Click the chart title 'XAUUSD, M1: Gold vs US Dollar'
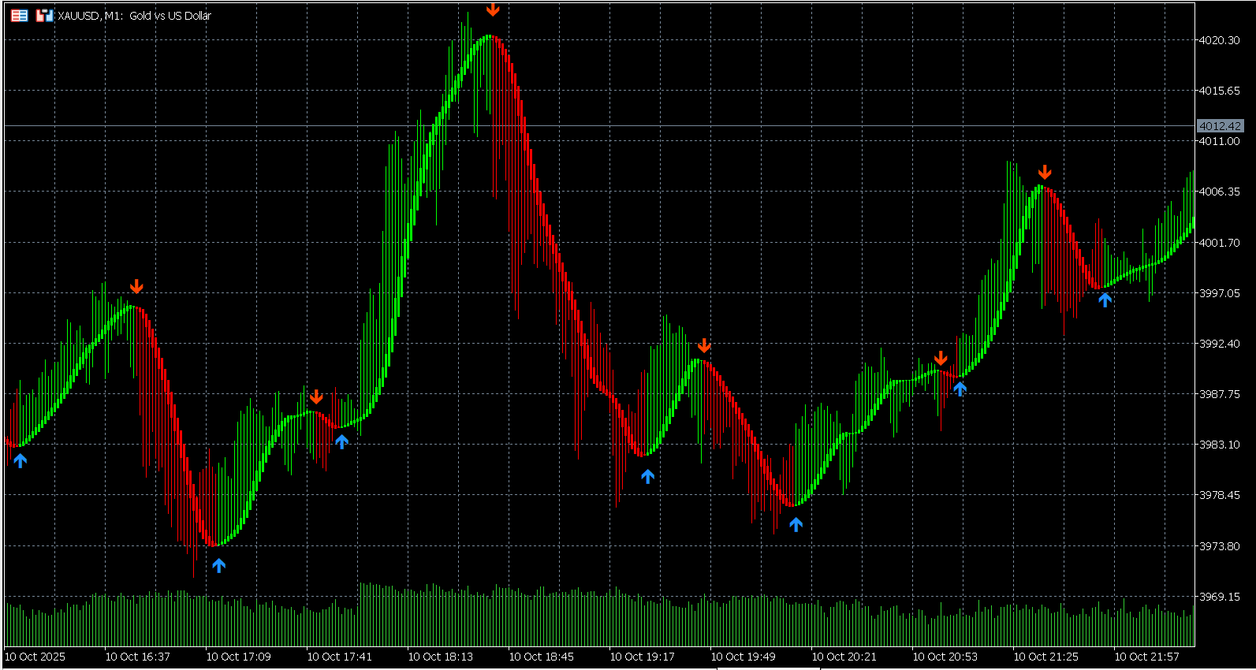This screenshot has height=670, width=1256. 135,16
